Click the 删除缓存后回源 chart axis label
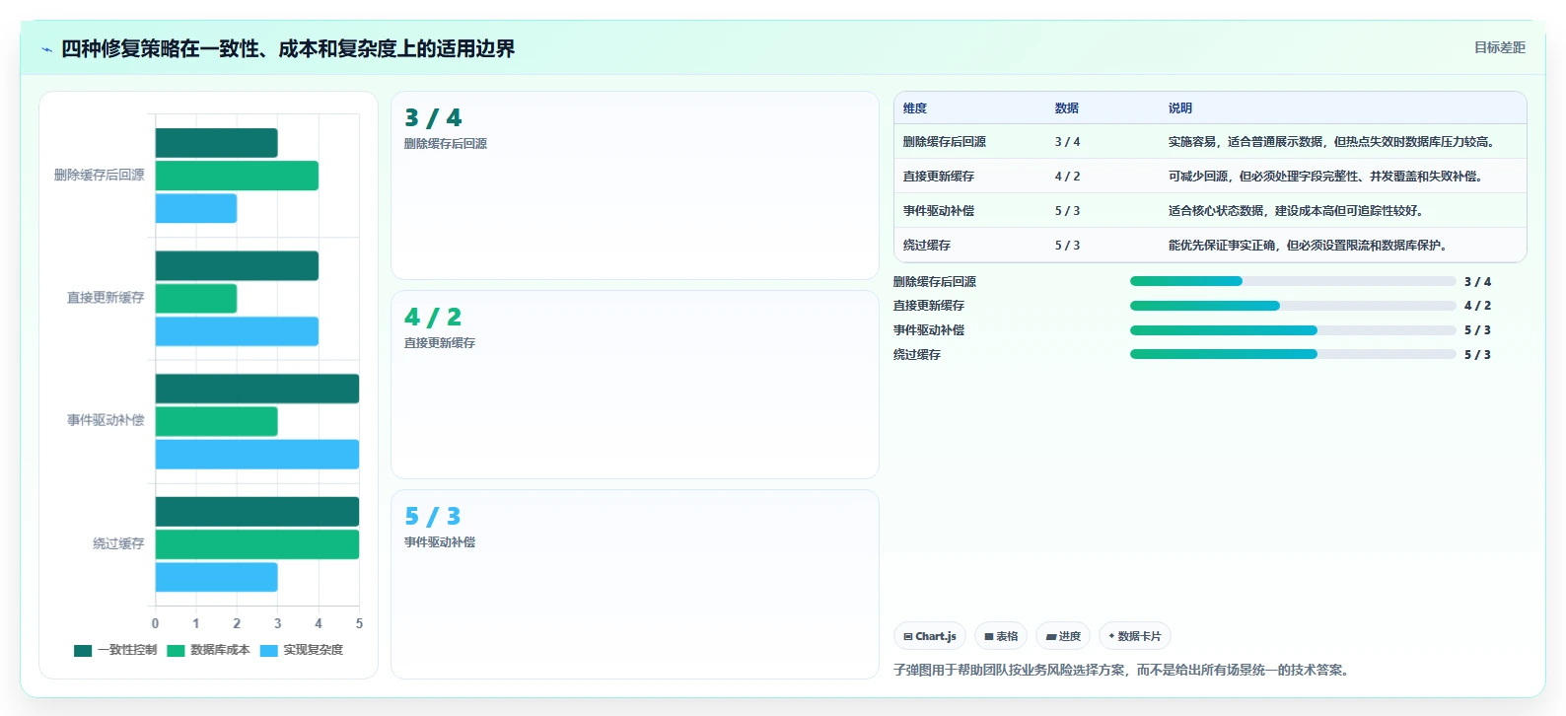Screen dimensions: 1566x716 [x=99, y=175]
